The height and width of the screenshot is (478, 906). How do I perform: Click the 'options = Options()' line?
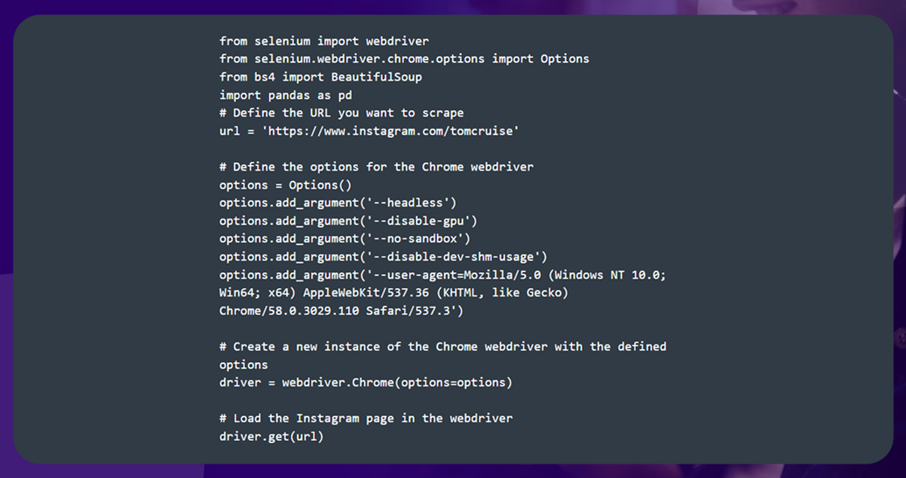(286, 185)
